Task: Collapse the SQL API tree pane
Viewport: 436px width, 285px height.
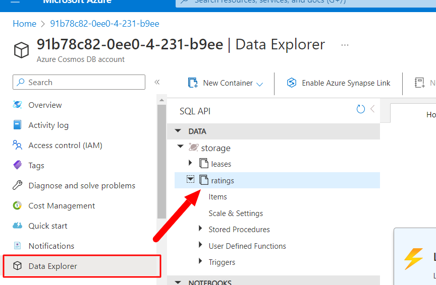Action: pos(372,109)
